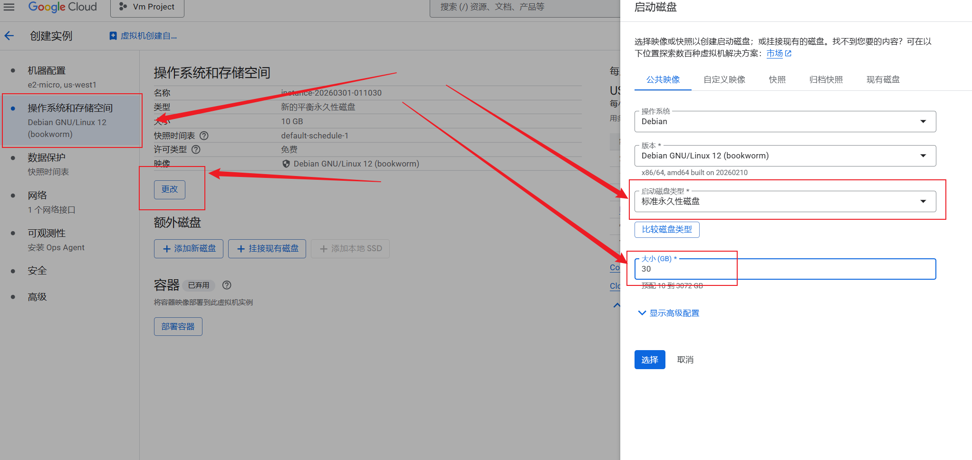
Task: Open the 许可类型 help icon
Action: point(196,149)
